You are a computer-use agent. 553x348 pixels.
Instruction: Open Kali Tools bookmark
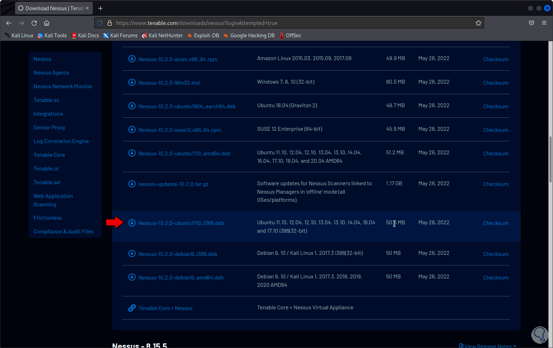pyautogui.click(x=52, y=36)
